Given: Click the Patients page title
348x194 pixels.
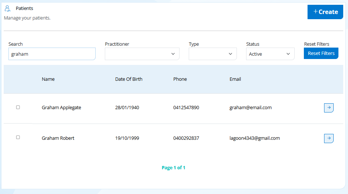Looking at the screenshot, I should (24, 8).
